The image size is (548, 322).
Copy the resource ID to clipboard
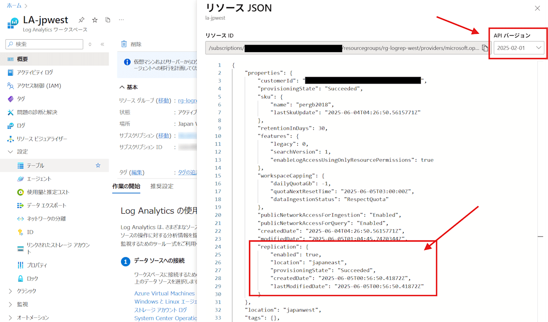pyautogui.click(x=485, y=48)
